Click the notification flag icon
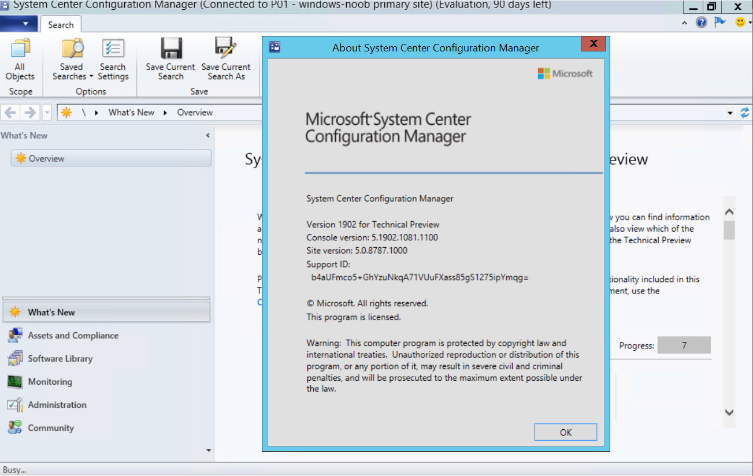The image size is (753, 476). [719, 23]
